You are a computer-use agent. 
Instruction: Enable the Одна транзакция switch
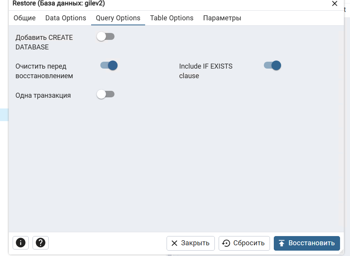tap(106, 94)
